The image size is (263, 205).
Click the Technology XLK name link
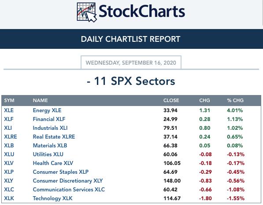click(x=52, y=198)
